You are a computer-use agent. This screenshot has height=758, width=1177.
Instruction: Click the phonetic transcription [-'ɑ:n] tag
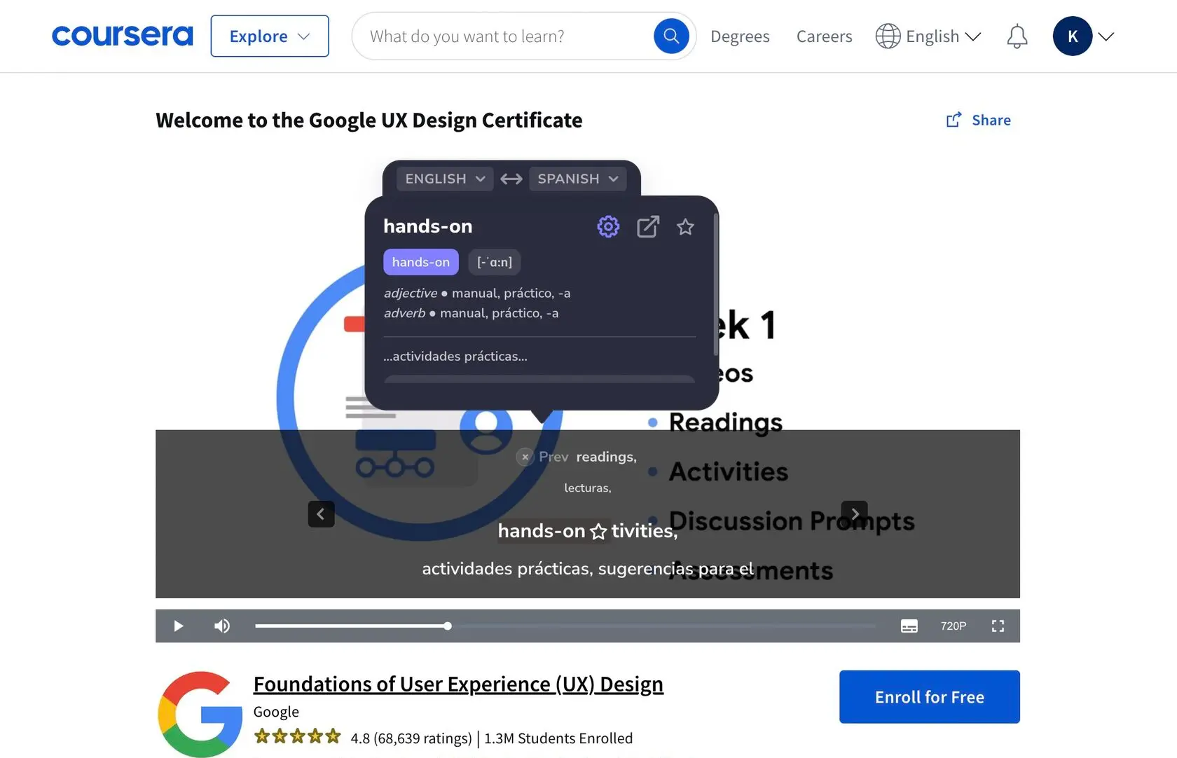[x=495, y=262]
